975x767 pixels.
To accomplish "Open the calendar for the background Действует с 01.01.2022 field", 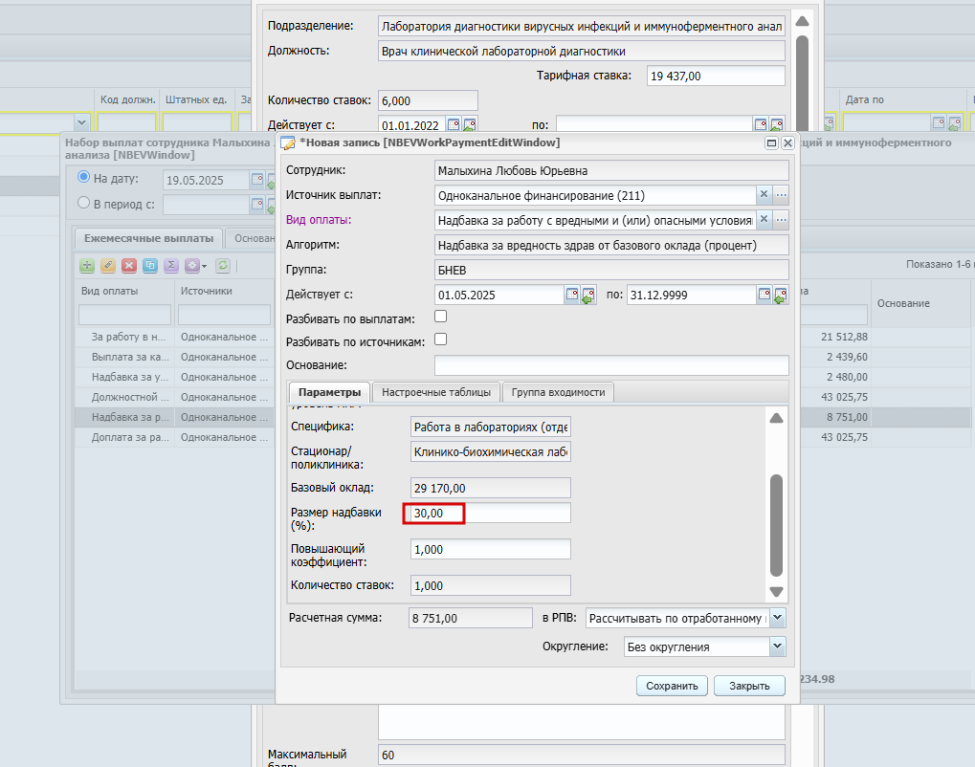I will (454, 124).
